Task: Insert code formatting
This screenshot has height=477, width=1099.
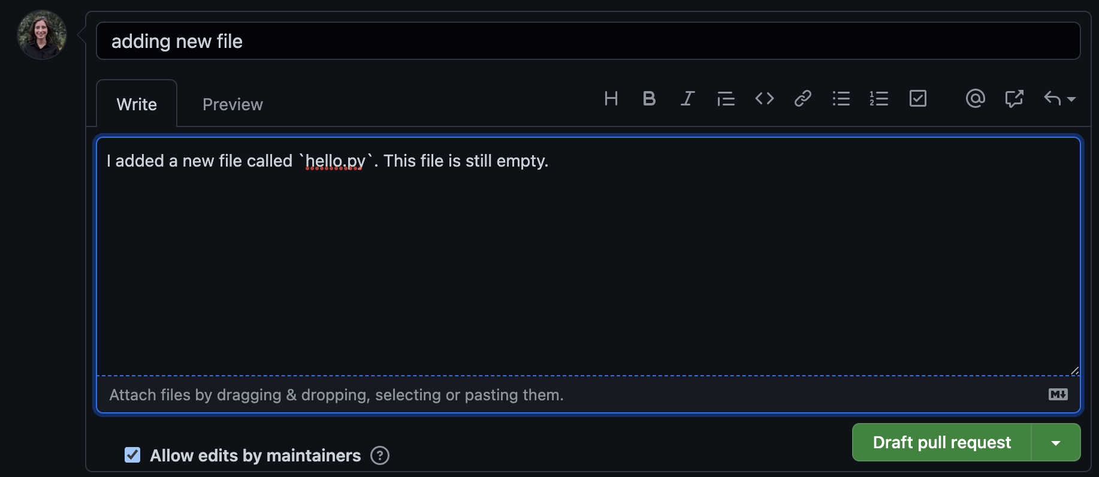Action: 764,98
